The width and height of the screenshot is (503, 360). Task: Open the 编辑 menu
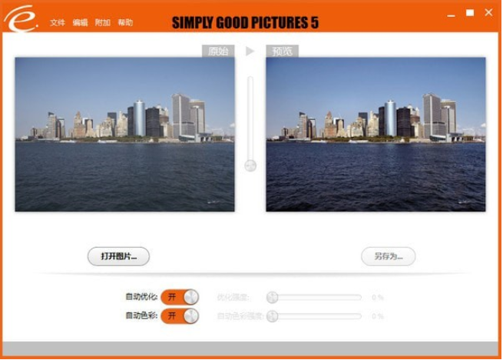(x=80, y=22)
